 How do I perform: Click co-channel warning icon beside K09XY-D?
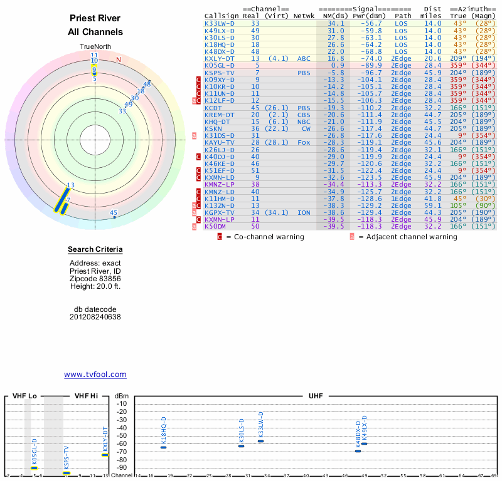click(x=199, y=80)
